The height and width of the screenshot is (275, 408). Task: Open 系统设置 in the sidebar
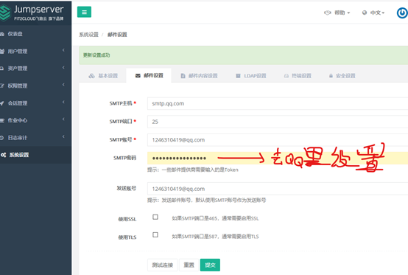[x=35, y=155]
